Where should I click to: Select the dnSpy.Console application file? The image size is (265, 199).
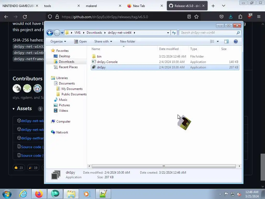click(x=165, y=62)
